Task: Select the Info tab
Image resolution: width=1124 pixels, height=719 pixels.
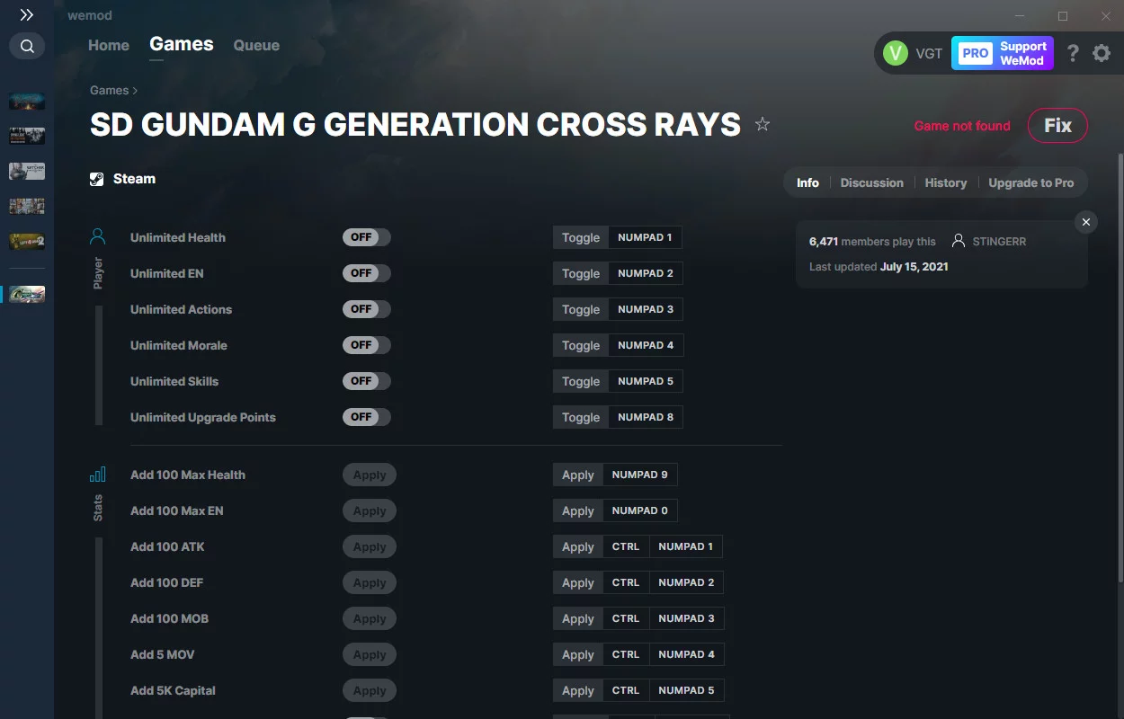Action: [x=807, y=183]
